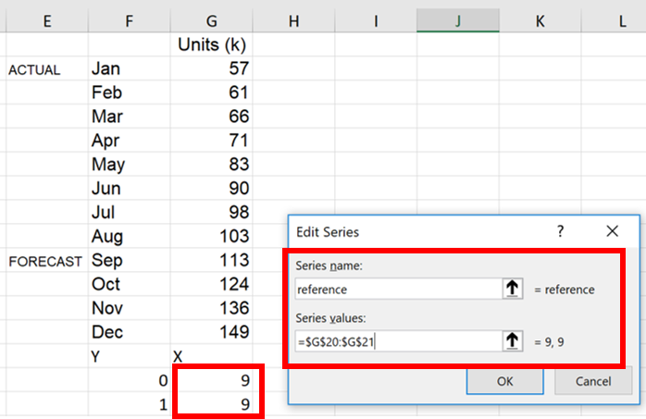Select the 9 cell beside the 0
This screenshot has height=419, width=646.
coord(211,380)
